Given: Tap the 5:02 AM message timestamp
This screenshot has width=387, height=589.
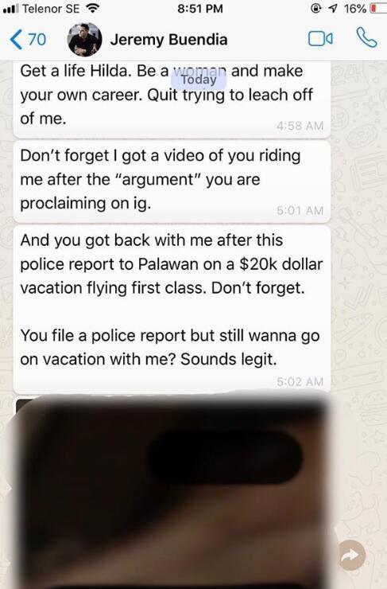Looking at the screenshot, I should coord(300,381).
